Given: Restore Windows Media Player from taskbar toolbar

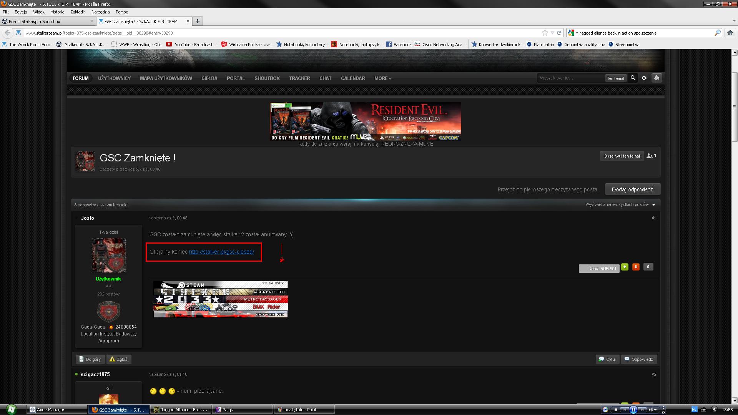Looking at the screenshot, I should coord(663,412).
